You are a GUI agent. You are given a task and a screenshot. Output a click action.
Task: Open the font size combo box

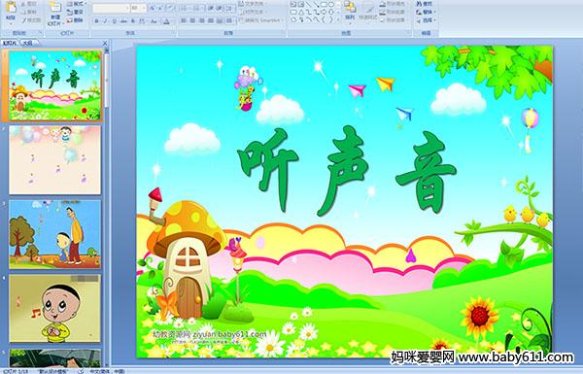coord(138,8)
